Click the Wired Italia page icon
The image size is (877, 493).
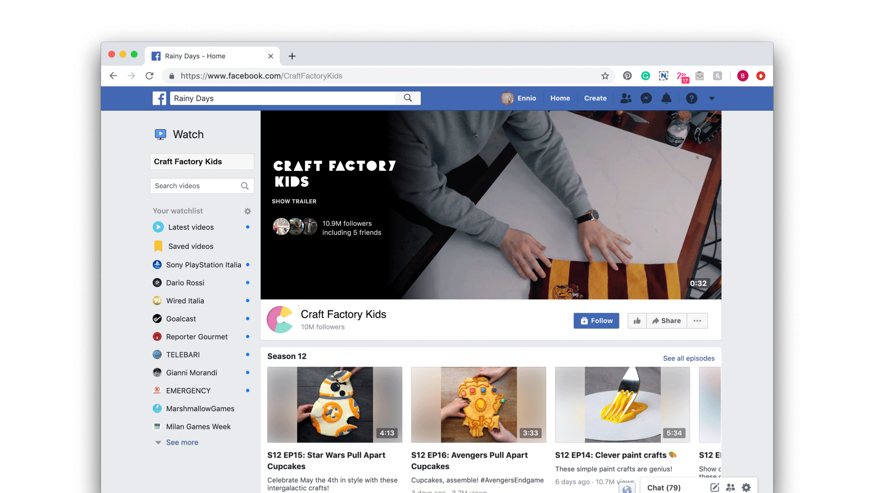coord(157,300)
